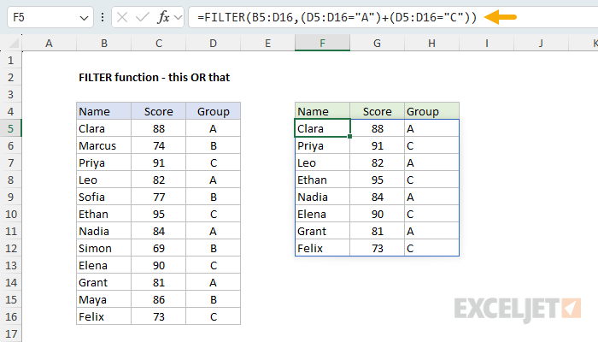The height and width of the screenshot is (342, 598).
Task: Click score 95 in filtered results
Action: pos(378,180)
